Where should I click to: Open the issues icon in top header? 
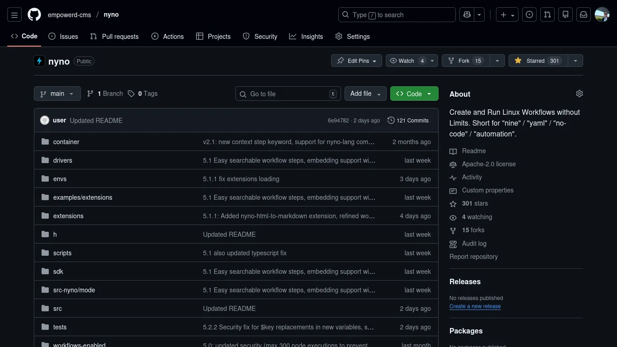(x=529, y=15)
